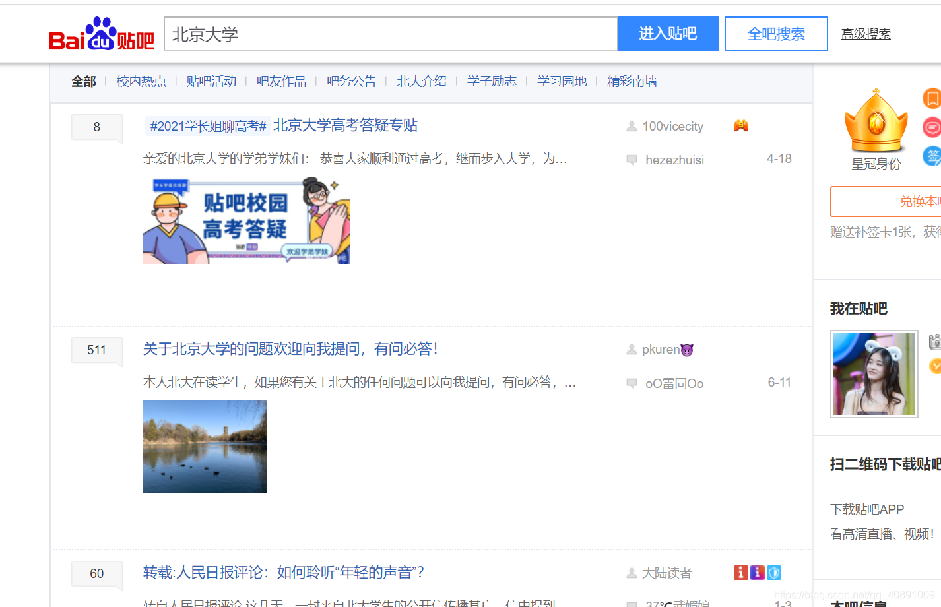Open the lake photo thumbnail
Image resolution: width=941 pixels, height=607 pixels.
[x=205, y=446]
